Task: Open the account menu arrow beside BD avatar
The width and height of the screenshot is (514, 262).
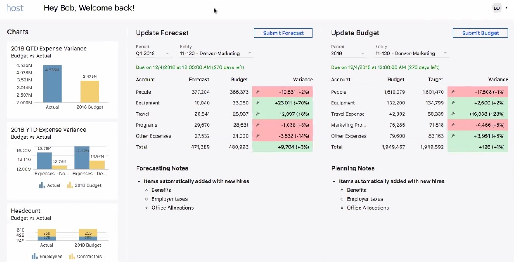Action: [x=506, y=7]
